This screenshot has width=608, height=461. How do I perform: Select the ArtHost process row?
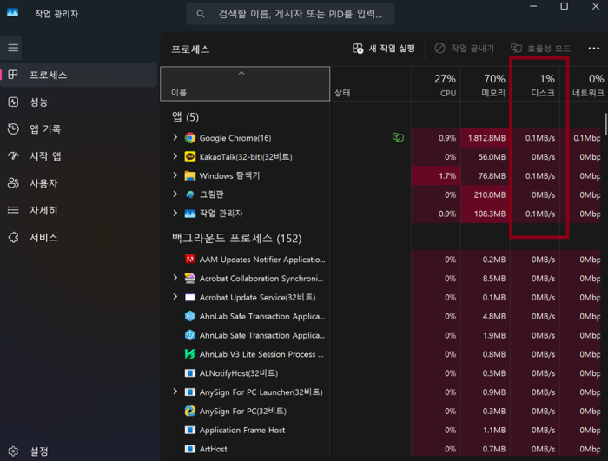380,449
